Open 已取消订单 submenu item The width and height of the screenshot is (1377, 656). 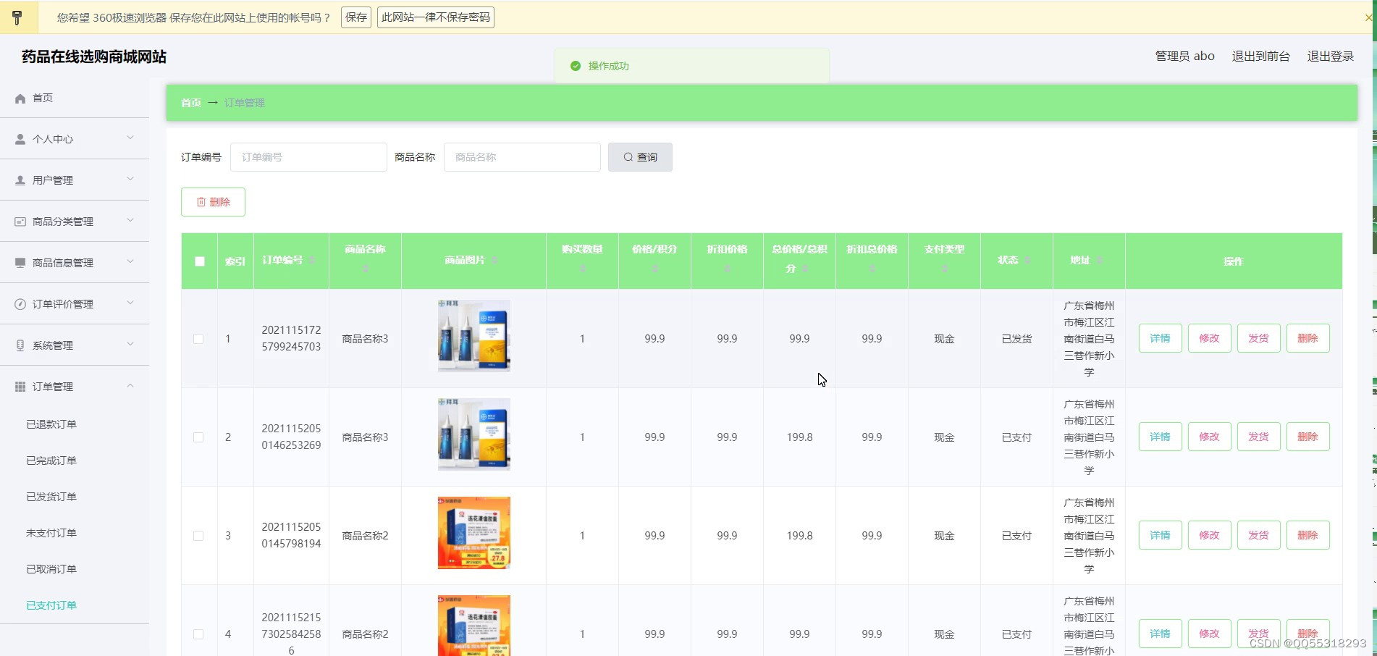[x=51, y=569]
